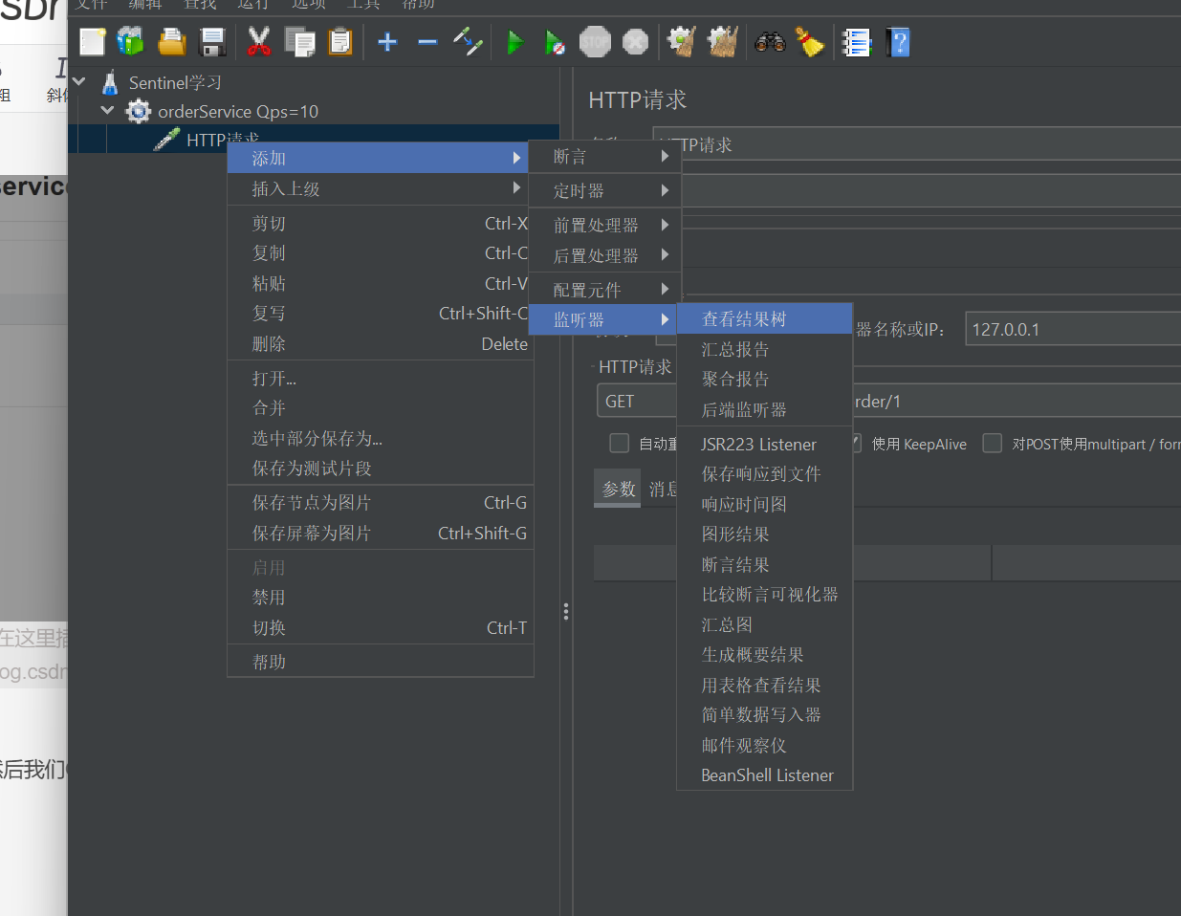Click the 127.0.0.1 server IP field
Viewport: 1181px width, 916px height.
[x=1073, y=329]
